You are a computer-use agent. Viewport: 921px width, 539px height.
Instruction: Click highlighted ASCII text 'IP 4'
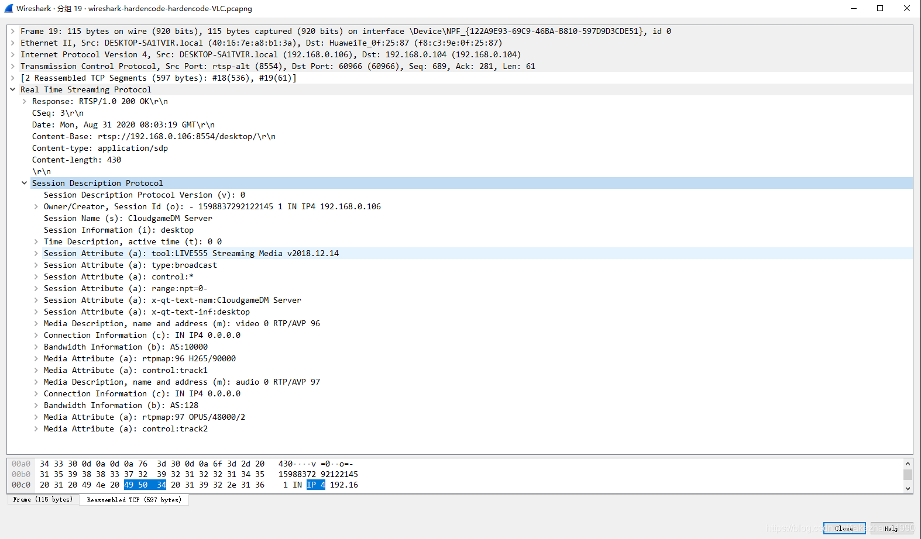[316, 485]
